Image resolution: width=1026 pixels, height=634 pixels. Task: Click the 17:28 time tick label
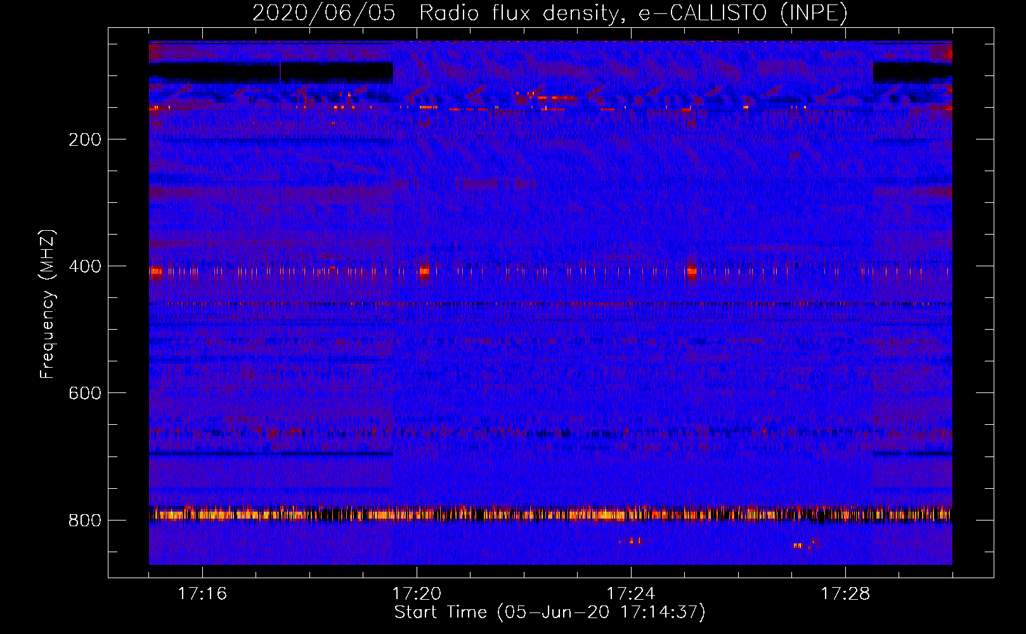(x=845, y=593)
